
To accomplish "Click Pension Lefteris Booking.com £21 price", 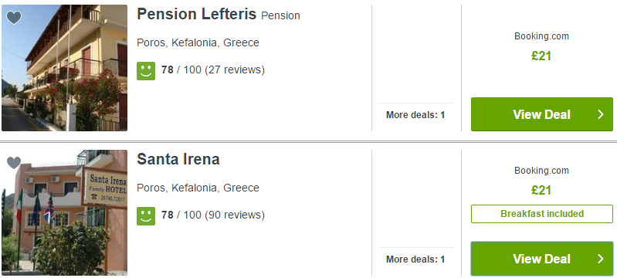I will coord(541,56).
